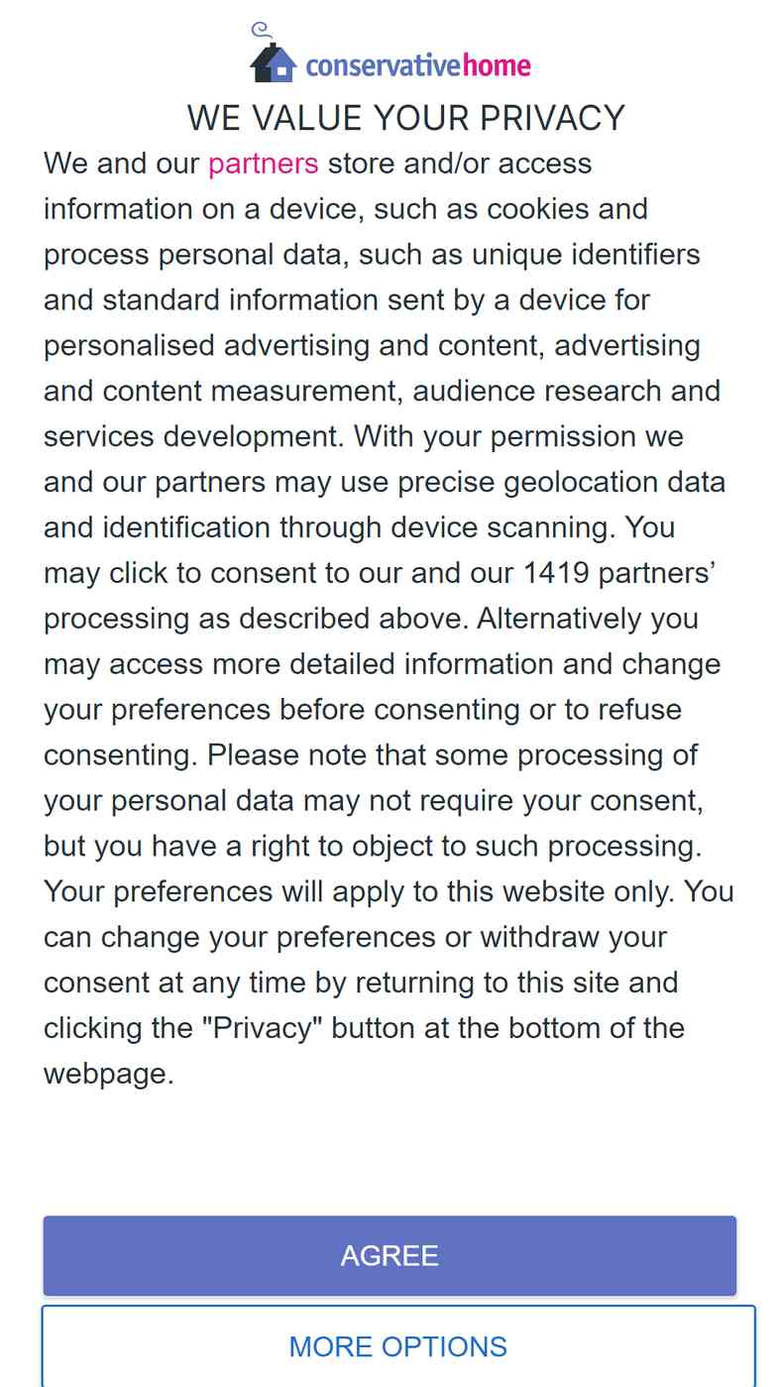Click the "WE VALUE YOUR PRIVACY" heading
Image resolution: width=780 pixels, height=1387 pixels.
[x=406, y=118]
